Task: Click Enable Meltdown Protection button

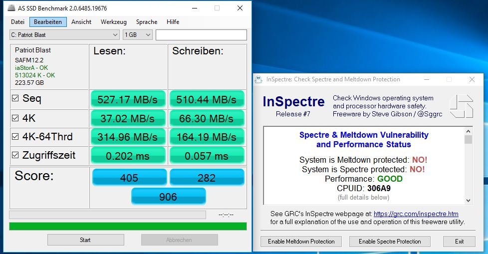Action: (301, 242)
